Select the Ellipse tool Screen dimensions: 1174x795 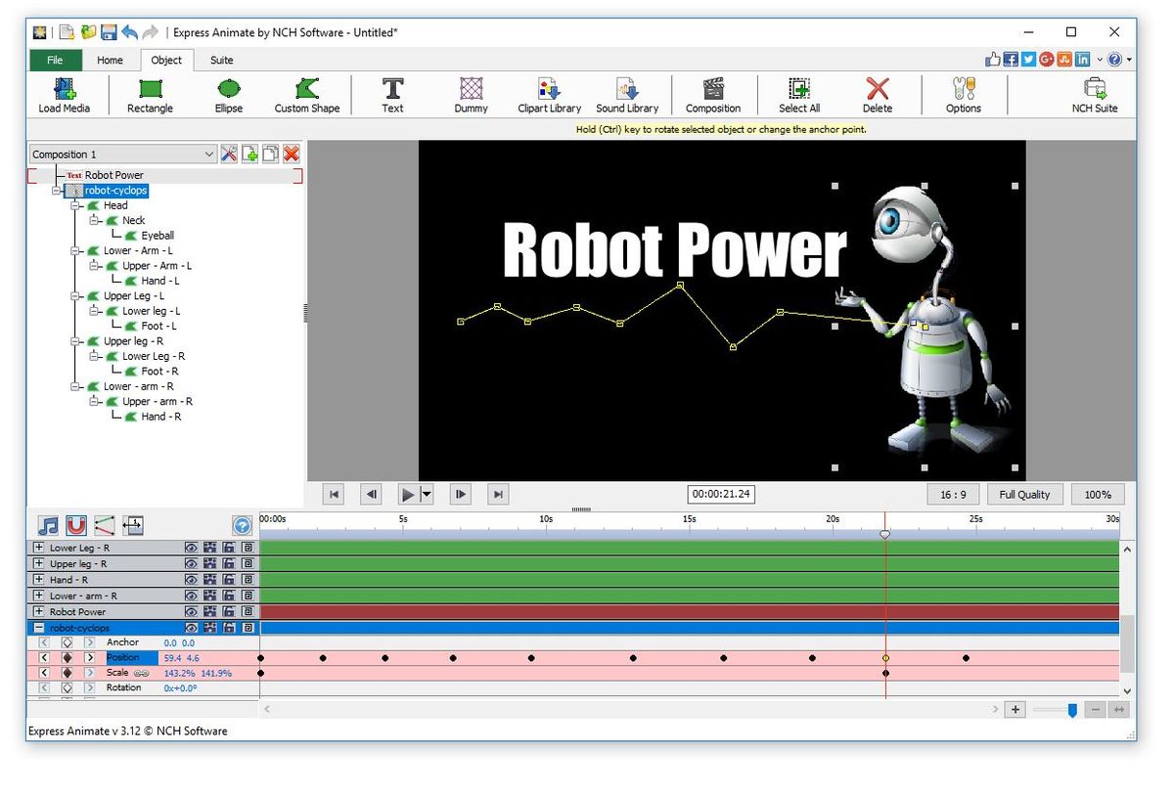pyautogui.click(x=227, y=94)
